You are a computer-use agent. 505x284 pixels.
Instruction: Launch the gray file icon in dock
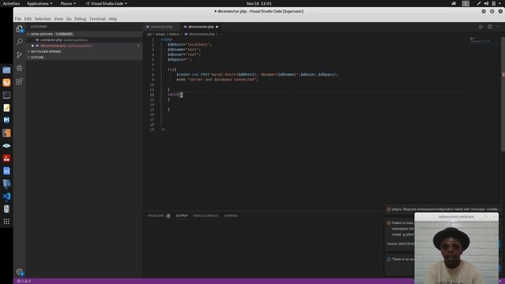tap(6, 208)
